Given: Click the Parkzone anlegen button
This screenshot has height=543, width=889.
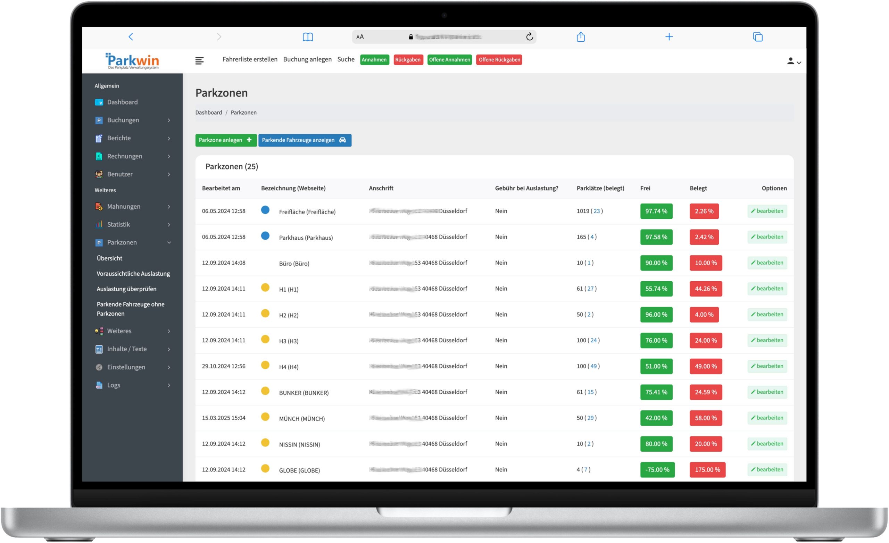Looking at the screenshot, I should click(x=226, y=140).
